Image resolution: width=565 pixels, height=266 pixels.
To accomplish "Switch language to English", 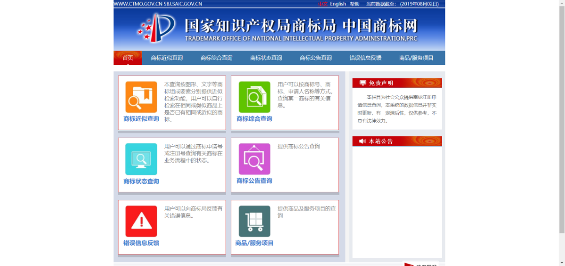I will pyautogui.click(x=338, y=4).
